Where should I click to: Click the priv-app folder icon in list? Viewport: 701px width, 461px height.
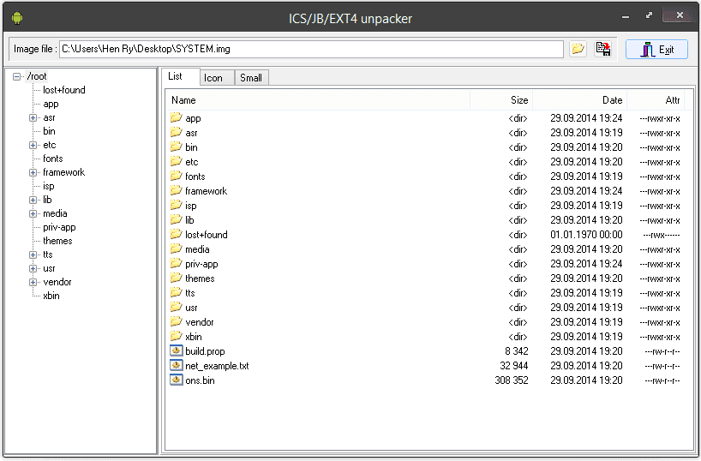coord(177,263)
